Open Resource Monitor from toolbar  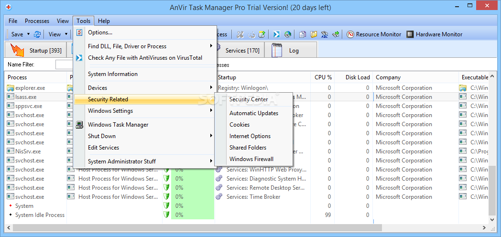[x=374, y=34]
